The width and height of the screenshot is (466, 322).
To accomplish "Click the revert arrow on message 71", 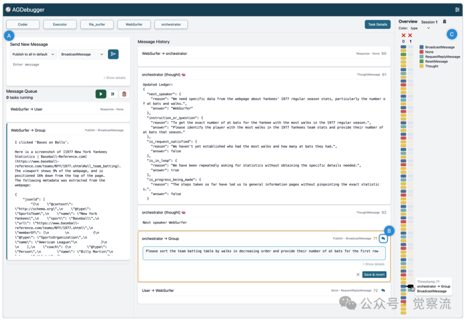I will point(383,238).
